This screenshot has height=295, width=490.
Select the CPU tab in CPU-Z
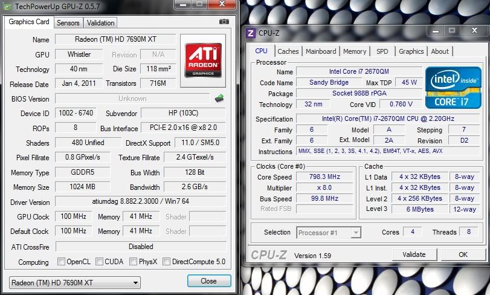261,51
